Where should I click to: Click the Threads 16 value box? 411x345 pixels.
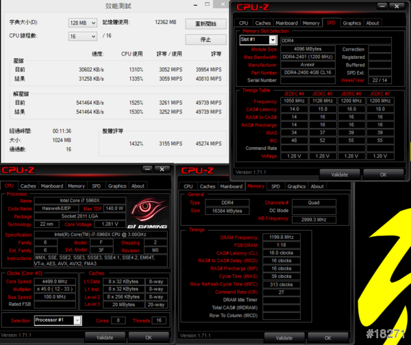(159, 320)
